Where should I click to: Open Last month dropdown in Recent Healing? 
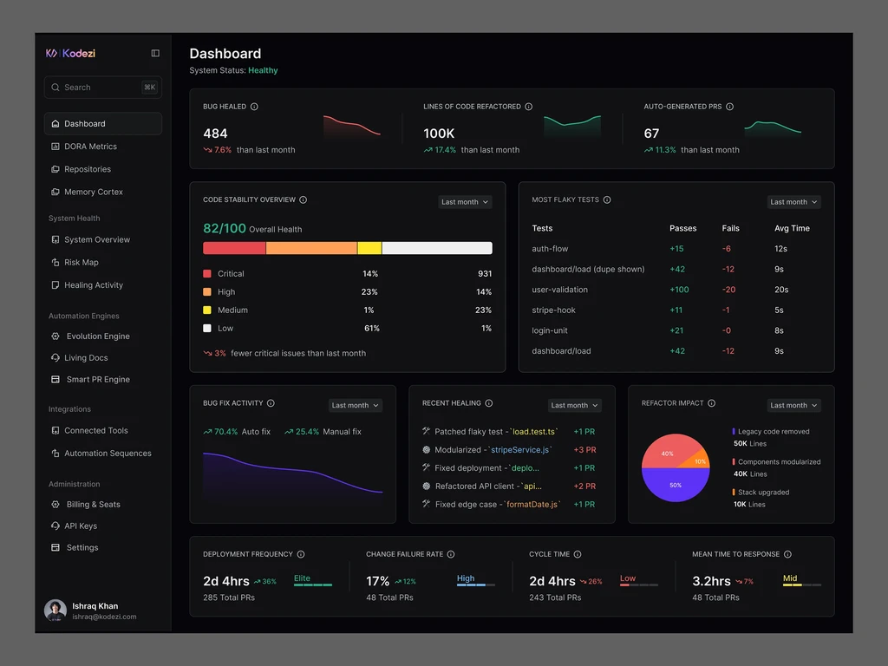point(574,406)
